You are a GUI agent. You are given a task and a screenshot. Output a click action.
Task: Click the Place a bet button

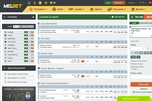tap(141, 85)
